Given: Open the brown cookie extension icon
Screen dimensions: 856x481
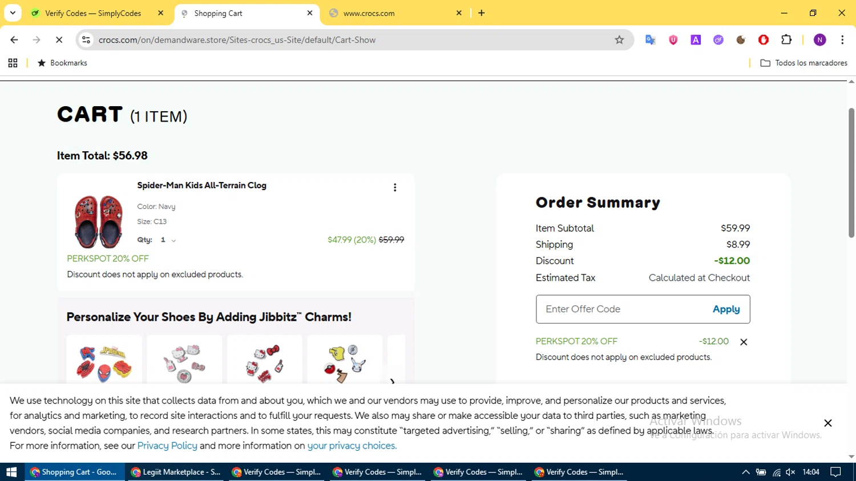Looking at the screenshot, I should (x=741, y=40).
